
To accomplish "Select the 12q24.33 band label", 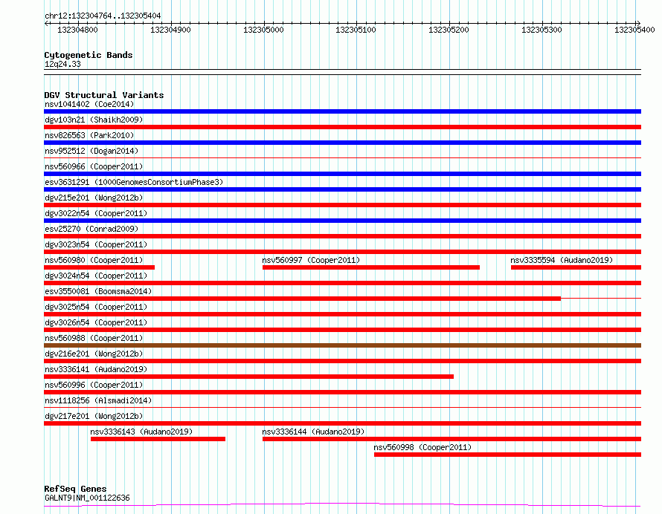I will pyautogui.click(x=62, y=64).
